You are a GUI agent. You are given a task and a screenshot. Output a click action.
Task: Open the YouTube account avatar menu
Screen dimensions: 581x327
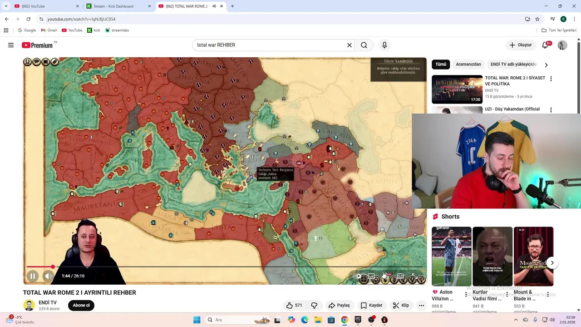[x=562, y=45]
